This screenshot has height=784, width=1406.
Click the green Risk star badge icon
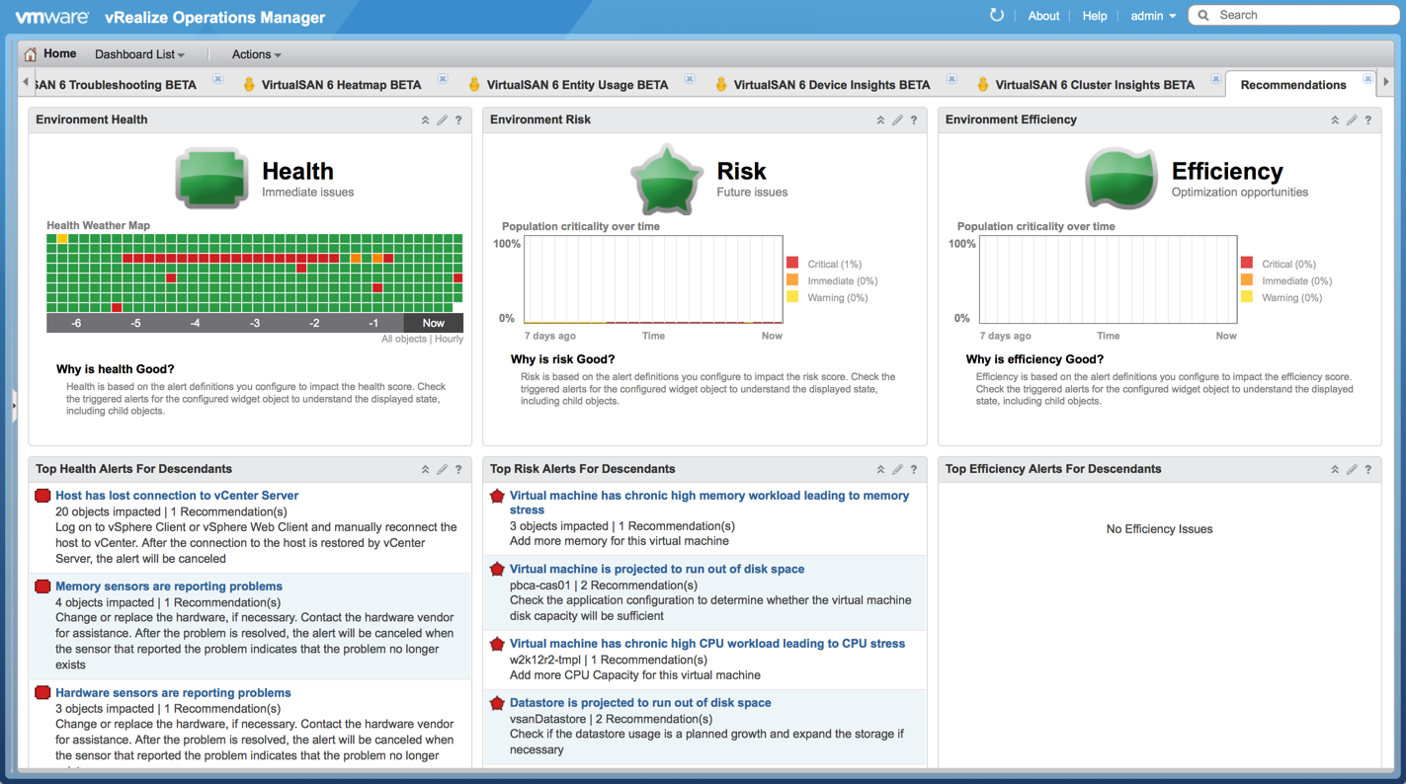[667, 180]
